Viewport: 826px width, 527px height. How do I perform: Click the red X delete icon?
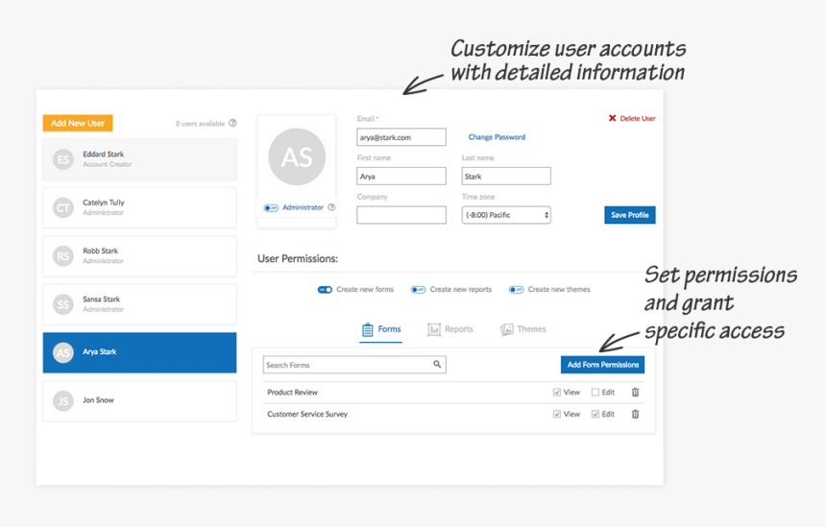click(612, 118)
